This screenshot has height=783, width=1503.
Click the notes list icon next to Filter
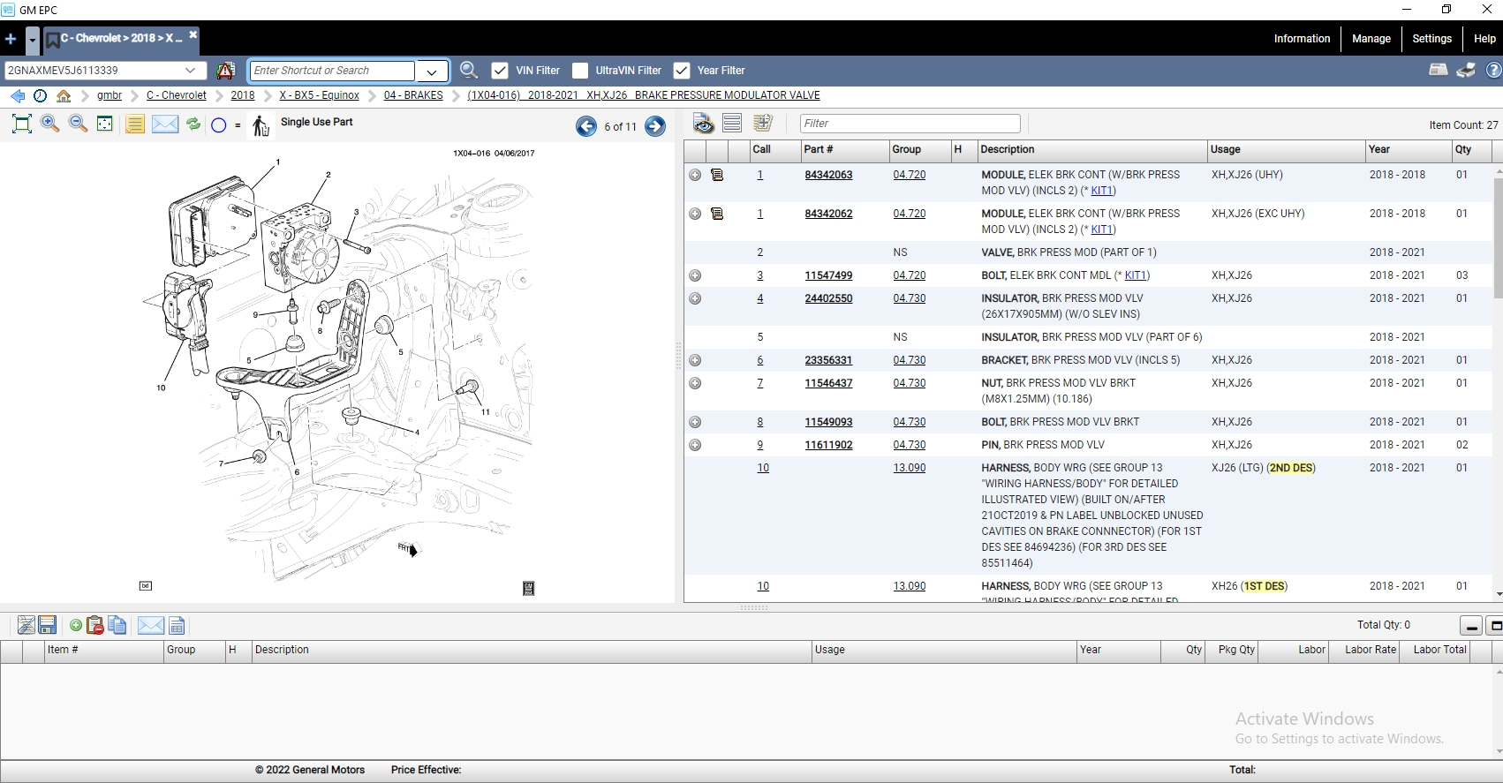(763, 124)
